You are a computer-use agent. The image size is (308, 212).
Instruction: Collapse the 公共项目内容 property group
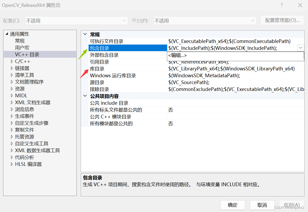click(x=85, y=96)
